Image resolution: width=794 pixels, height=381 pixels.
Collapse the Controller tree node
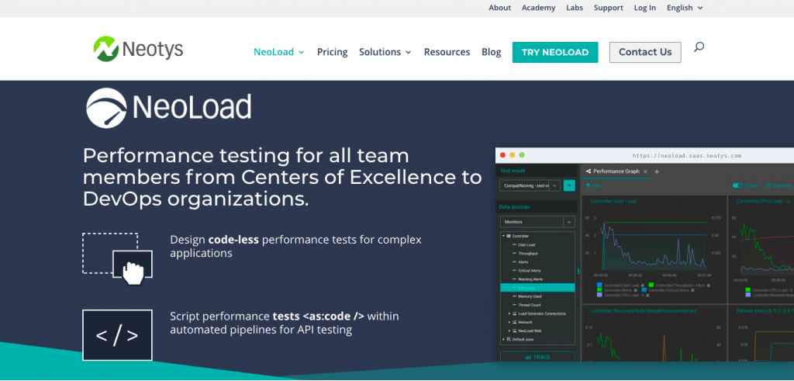(503, 236)
